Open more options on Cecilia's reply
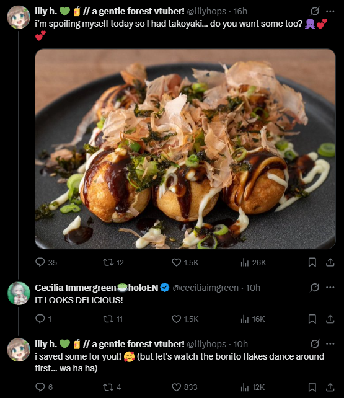This screenshot has height=398, width=344. [330, 287]
